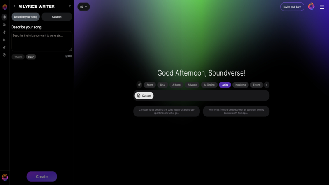Click the Soundverse logo at top-left

5,7
